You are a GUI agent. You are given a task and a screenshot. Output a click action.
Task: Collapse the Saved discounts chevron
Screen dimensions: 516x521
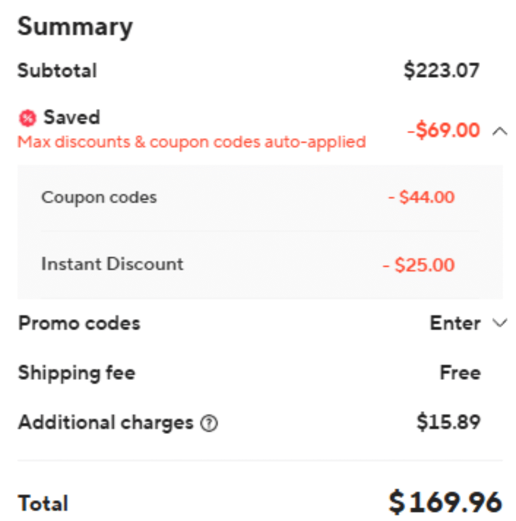pos(500,131)
